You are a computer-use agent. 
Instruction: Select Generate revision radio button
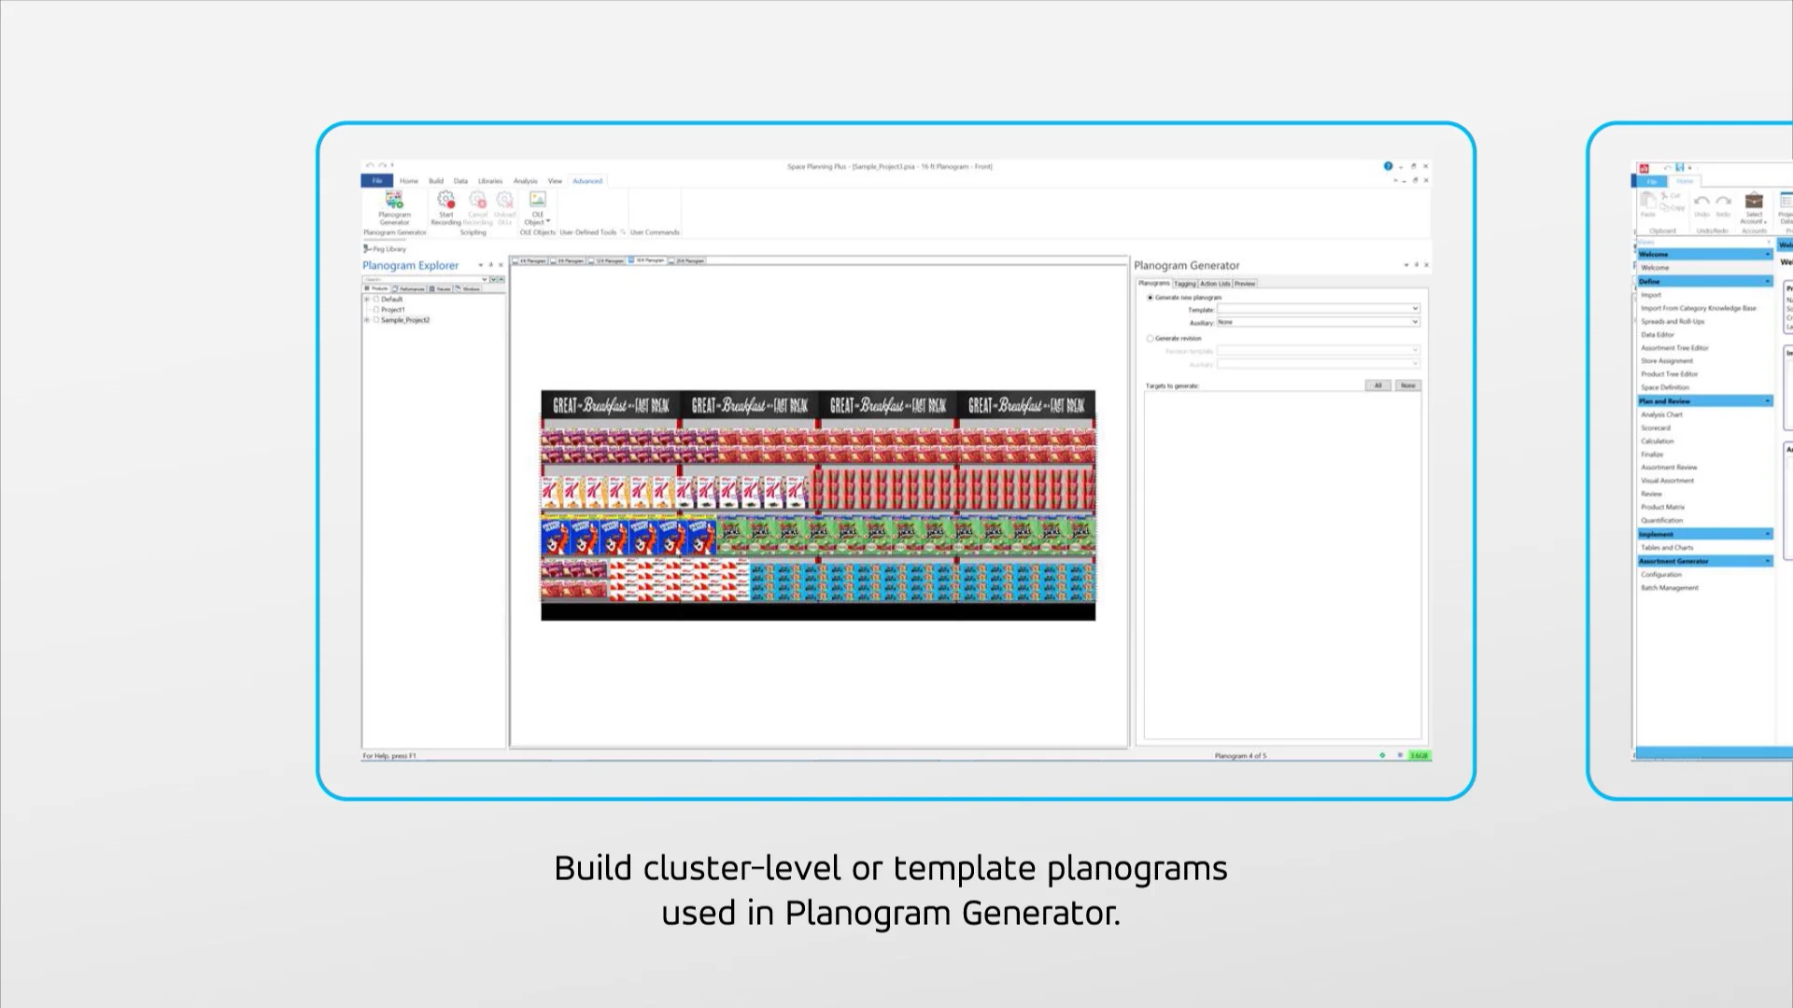[1150, 339]
